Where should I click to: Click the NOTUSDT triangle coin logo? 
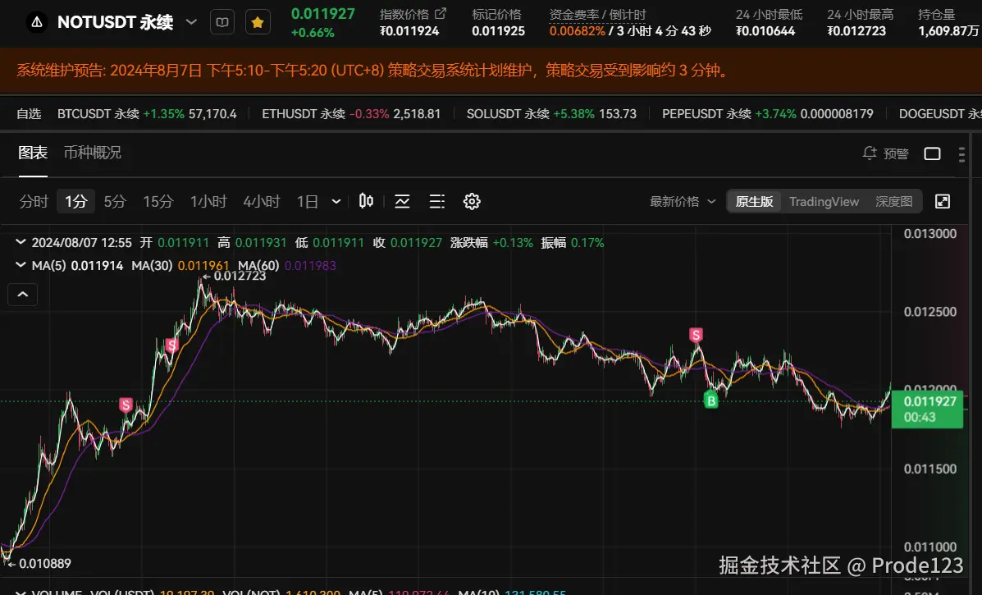pyautogui.click(x=37, y=22)
